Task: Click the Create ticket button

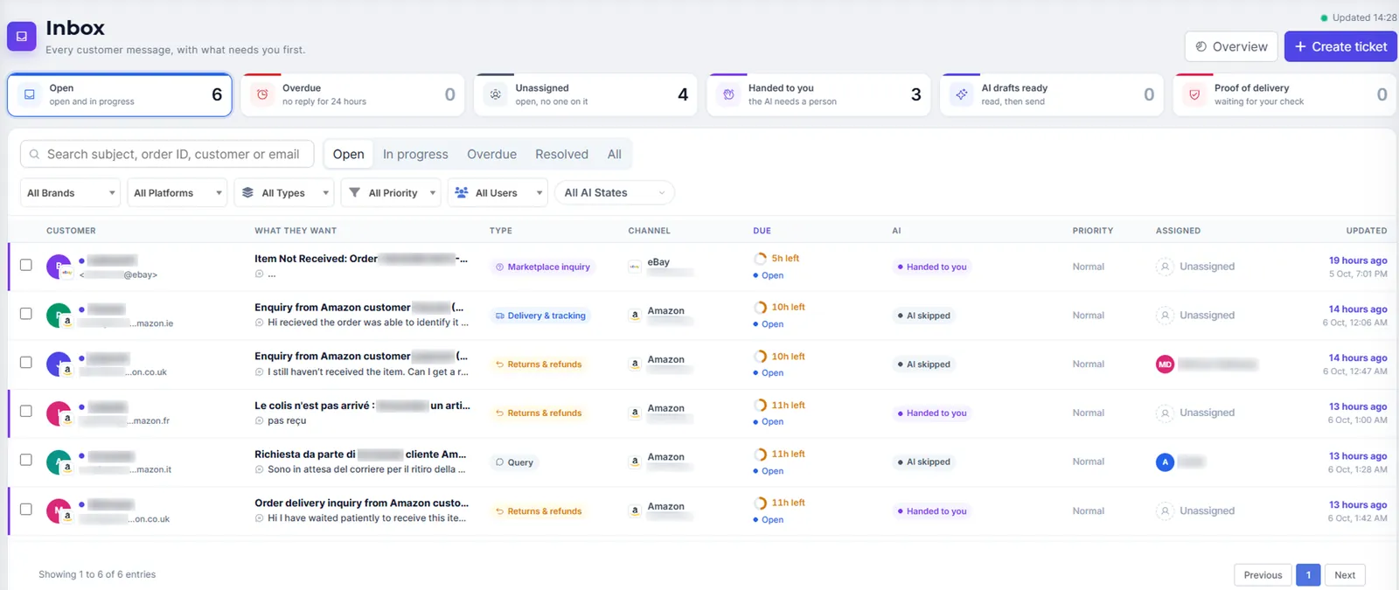Action: point(1340,47)
